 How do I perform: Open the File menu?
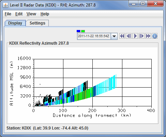[8, 14]
